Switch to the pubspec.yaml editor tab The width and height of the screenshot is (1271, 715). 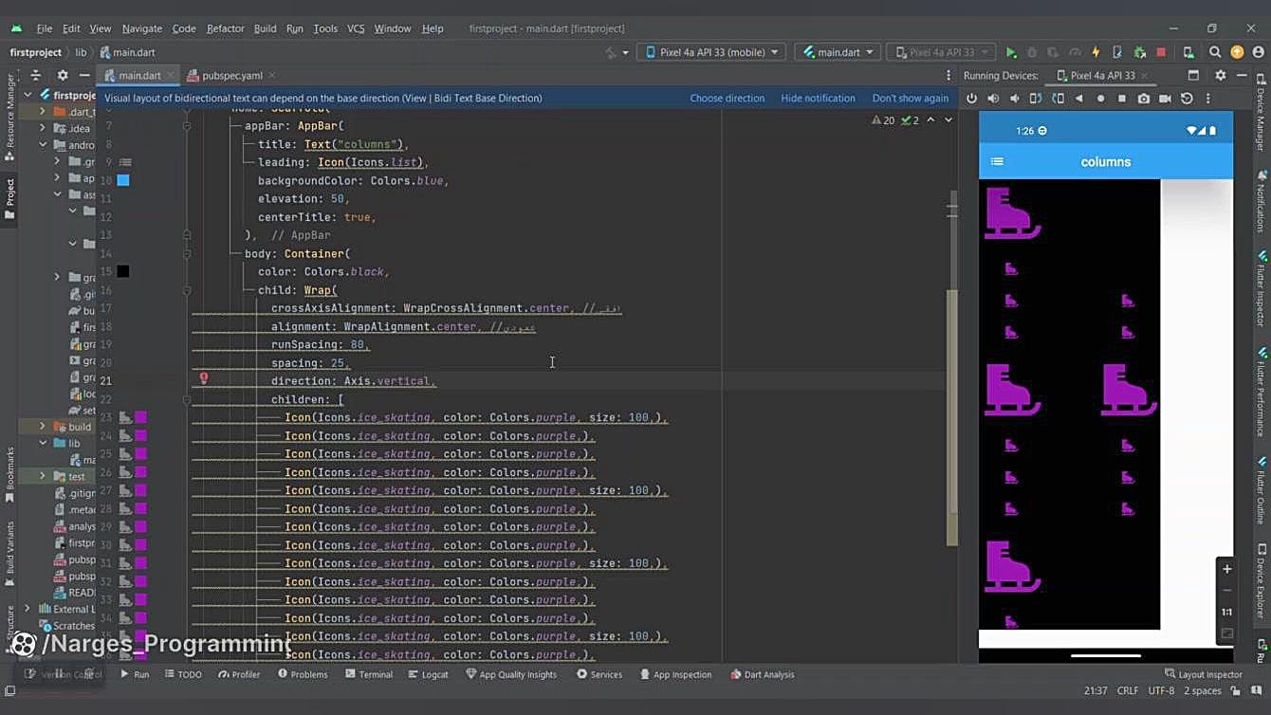(x=231, y=75)
